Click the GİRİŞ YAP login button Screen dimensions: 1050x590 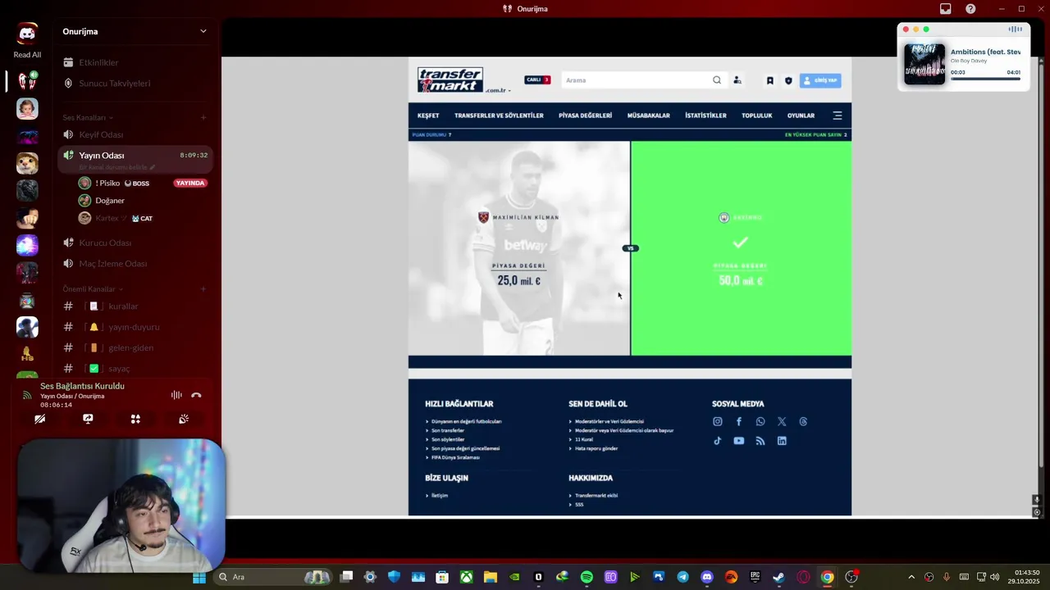[820, 80]
